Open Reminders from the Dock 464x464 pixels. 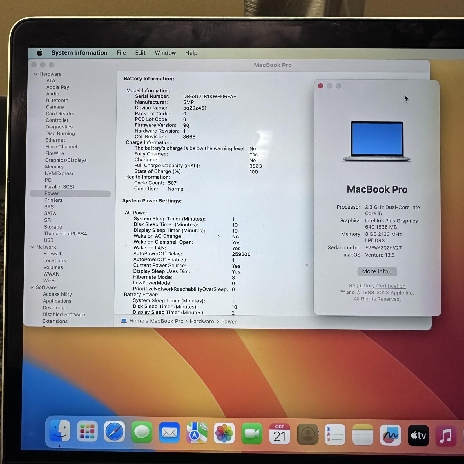click(x=335, y=433)
